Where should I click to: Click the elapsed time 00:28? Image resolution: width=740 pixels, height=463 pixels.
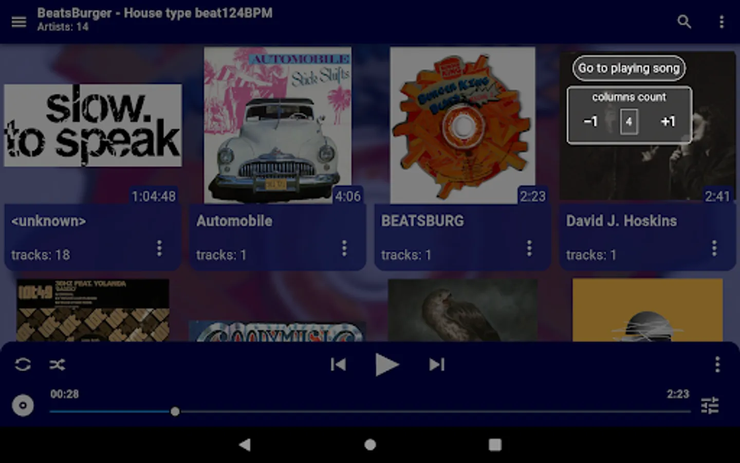[65, 394]
